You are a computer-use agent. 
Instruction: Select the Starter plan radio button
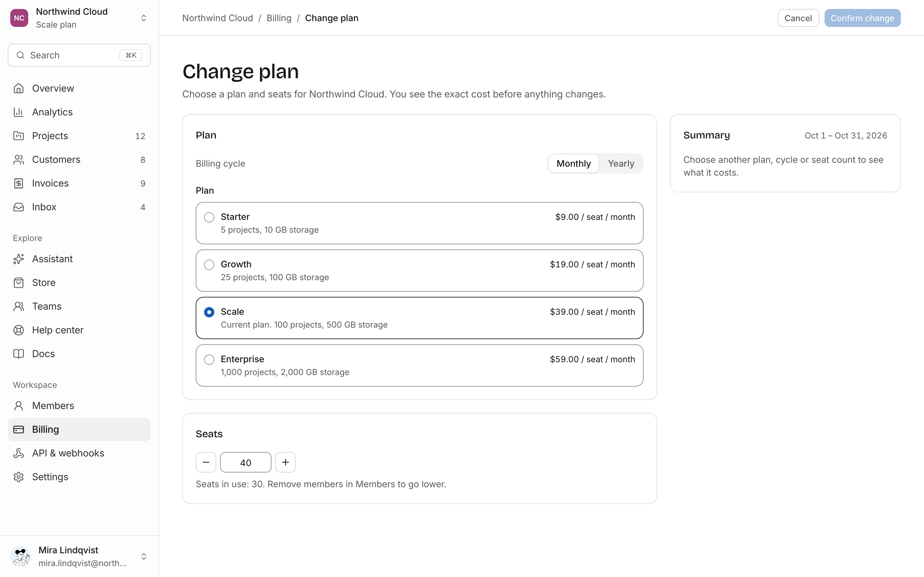(x=209, y=217)
